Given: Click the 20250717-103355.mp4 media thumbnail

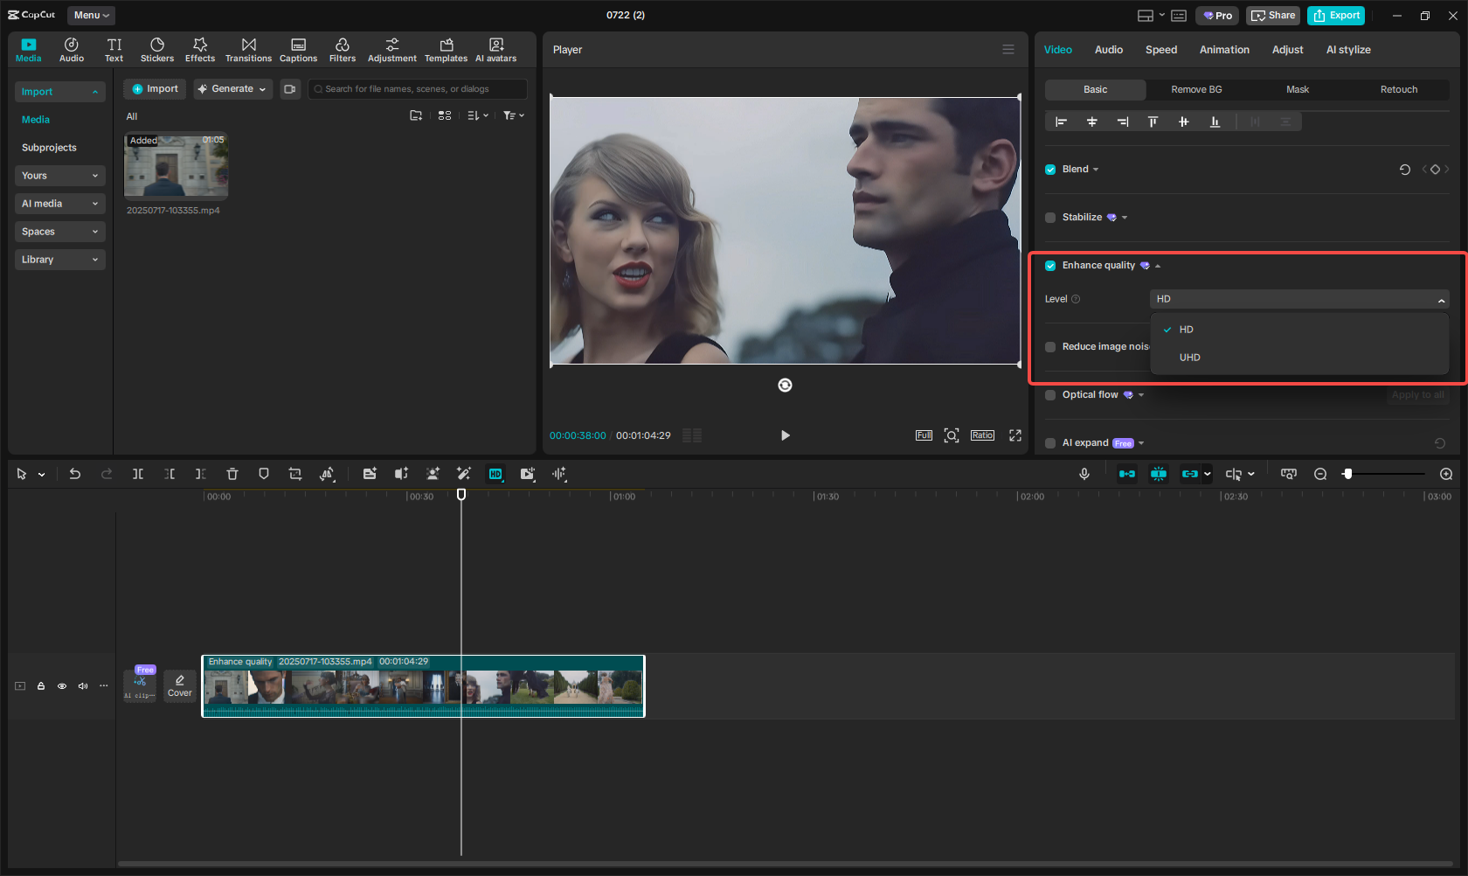Looking at the screenshot, I should [176, 166].
